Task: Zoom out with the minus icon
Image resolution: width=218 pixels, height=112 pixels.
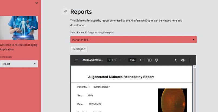Action: pyautogui.click(x=124, y=60)
